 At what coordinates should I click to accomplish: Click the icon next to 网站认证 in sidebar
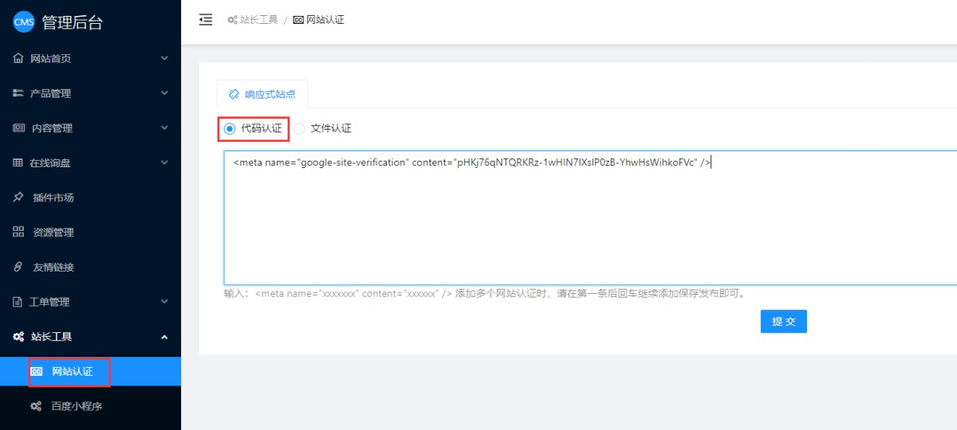37,372
